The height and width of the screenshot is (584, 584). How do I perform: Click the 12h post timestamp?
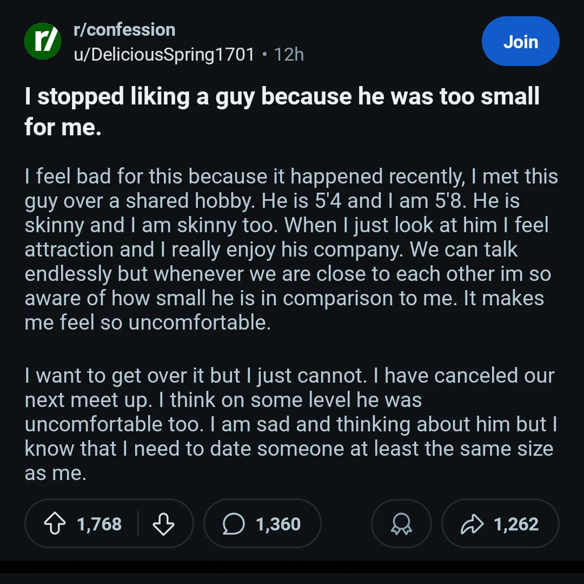point(289,54)
